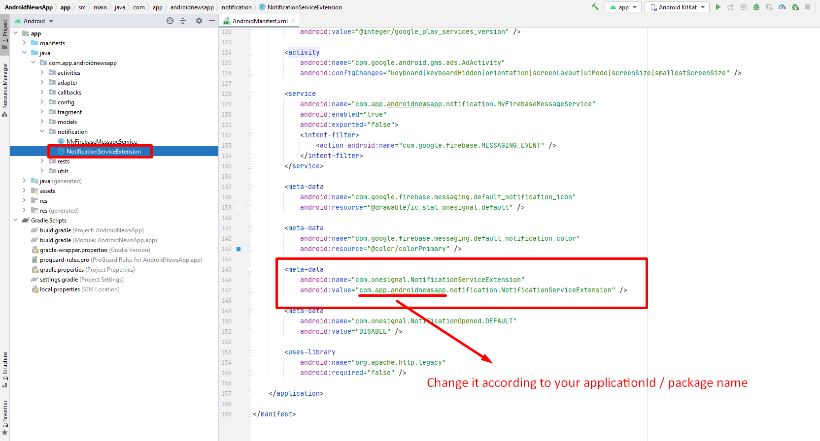Collapse the java folder node
820x441 pixels.
(25, 53)
